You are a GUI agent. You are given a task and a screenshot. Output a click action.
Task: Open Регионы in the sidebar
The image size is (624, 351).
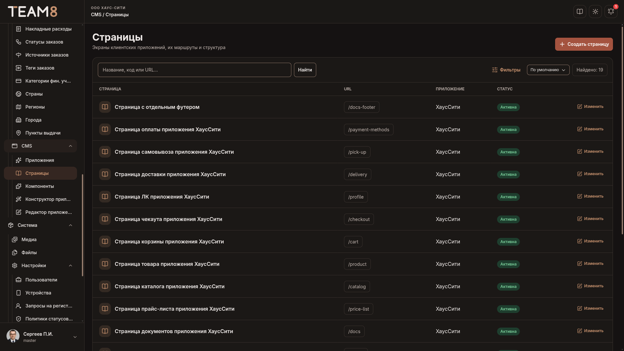click(x=35, y=107)
